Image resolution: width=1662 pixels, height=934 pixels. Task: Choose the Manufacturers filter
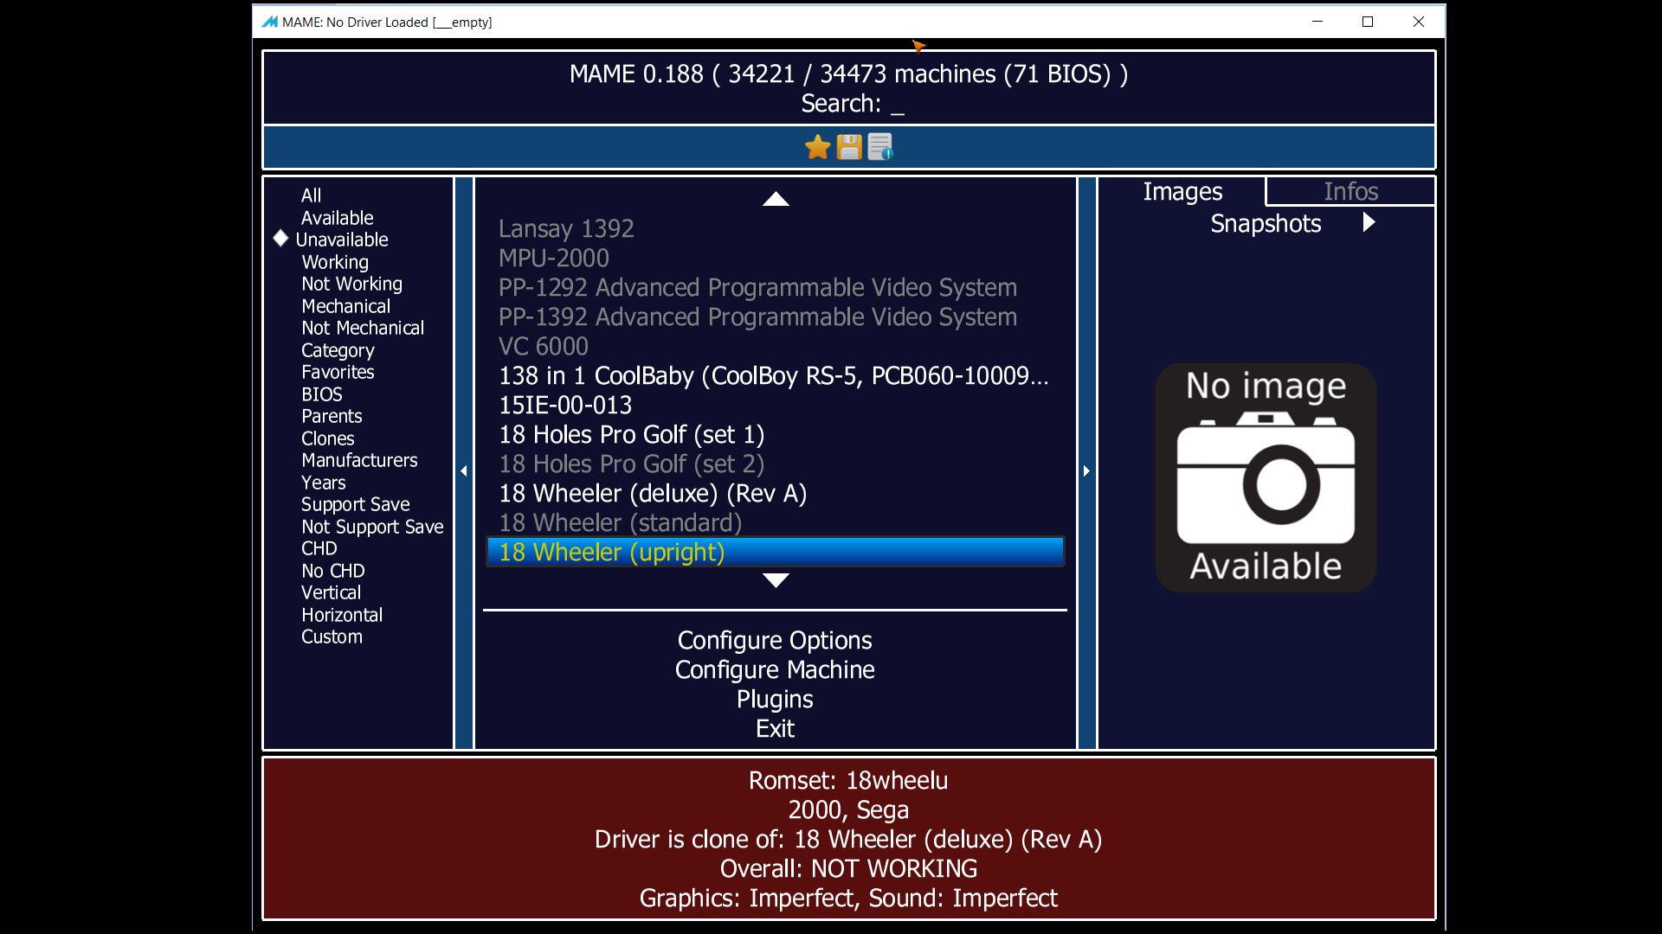coord(359,460)
